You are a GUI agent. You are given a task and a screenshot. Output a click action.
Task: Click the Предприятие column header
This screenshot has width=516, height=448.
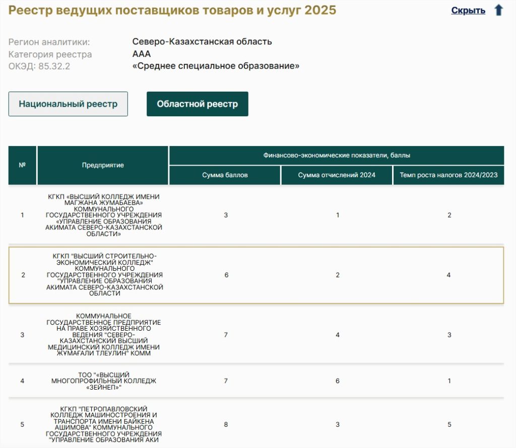[x=103, y=165]
